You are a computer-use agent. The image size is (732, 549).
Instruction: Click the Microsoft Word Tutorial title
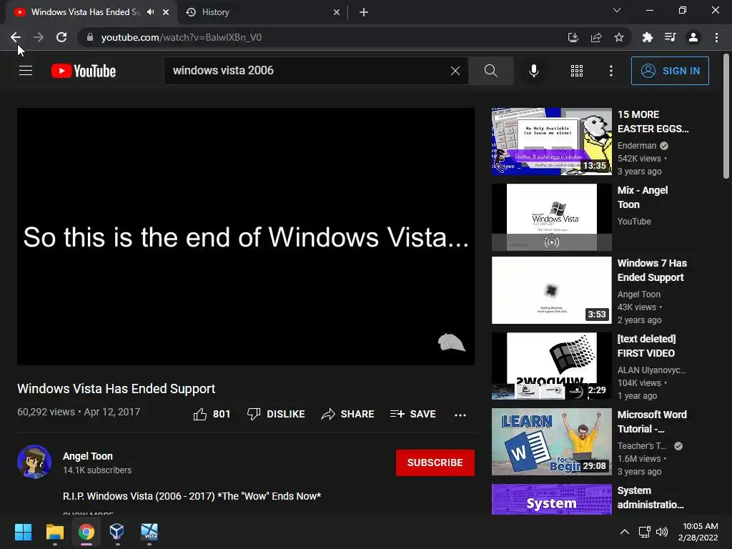[x=652, y=422]
